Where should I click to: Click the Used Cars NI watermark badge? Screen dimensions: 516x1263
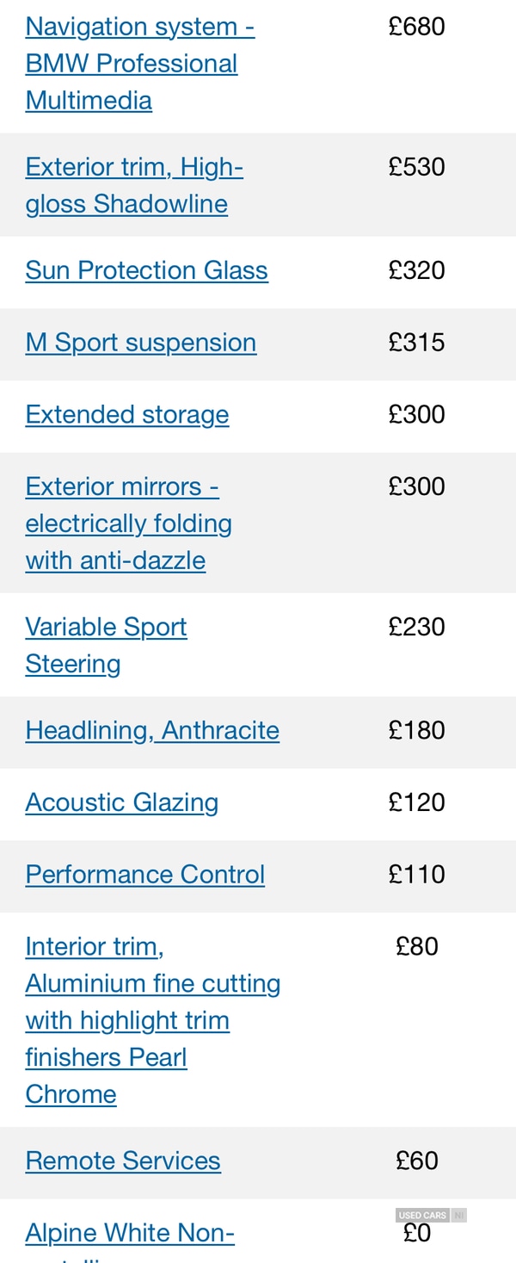tap(431, 1216)
